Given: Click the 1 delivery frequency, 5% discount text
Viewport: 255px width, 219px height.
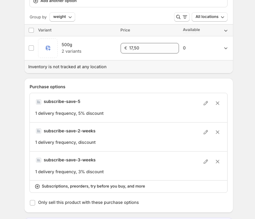Looking at the screenshot, I should pos(69,113).
